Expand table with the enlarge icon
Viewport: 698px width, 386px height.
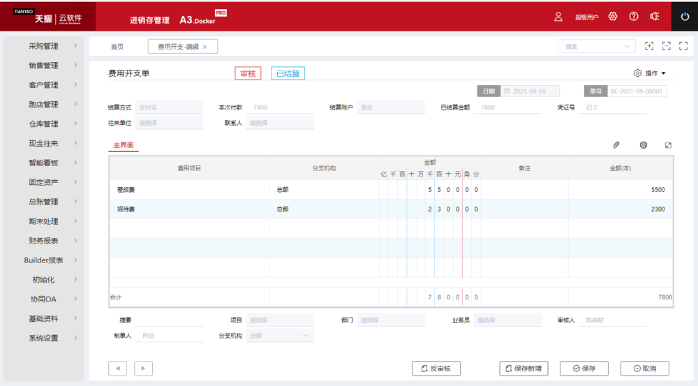668,145
